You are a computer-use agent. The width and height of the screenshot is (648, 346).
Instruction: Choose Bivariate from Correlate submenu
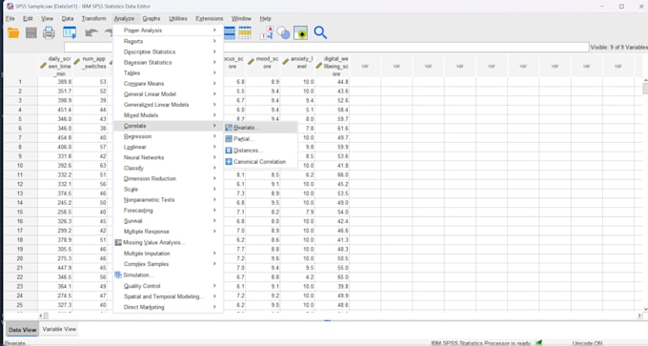tap(261, 128)
